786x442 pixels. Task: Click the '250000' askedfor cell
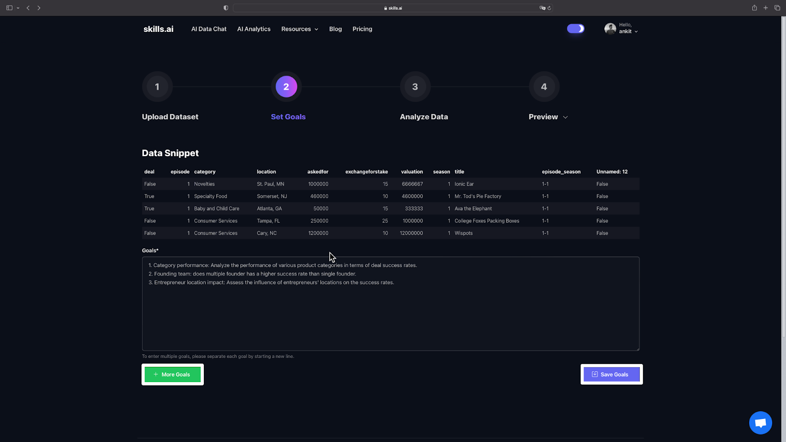[319, 221]
